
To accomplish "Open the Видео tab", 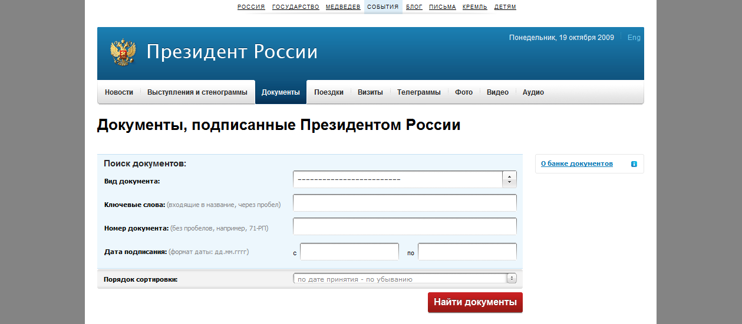I will (x=497, y=92).
